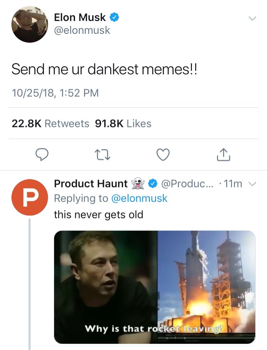Screen dimensions: 267x350
Task: Tap the 11m reply timestamp
Action: point(234,184)
